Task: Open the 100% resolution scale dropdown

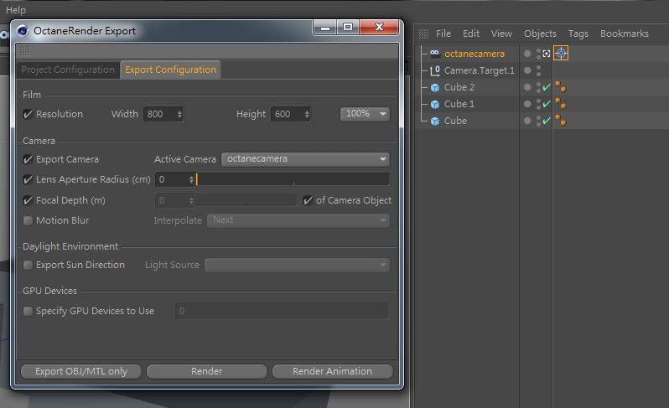Action: [x=365, y=114]
